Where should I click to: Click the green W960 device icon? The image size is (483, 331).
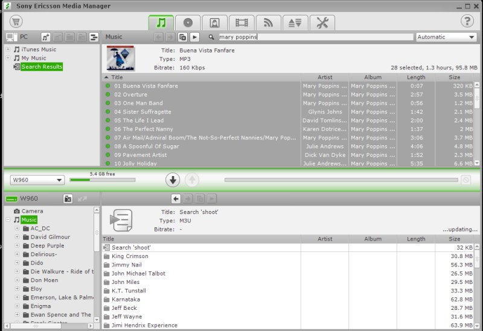11,200
